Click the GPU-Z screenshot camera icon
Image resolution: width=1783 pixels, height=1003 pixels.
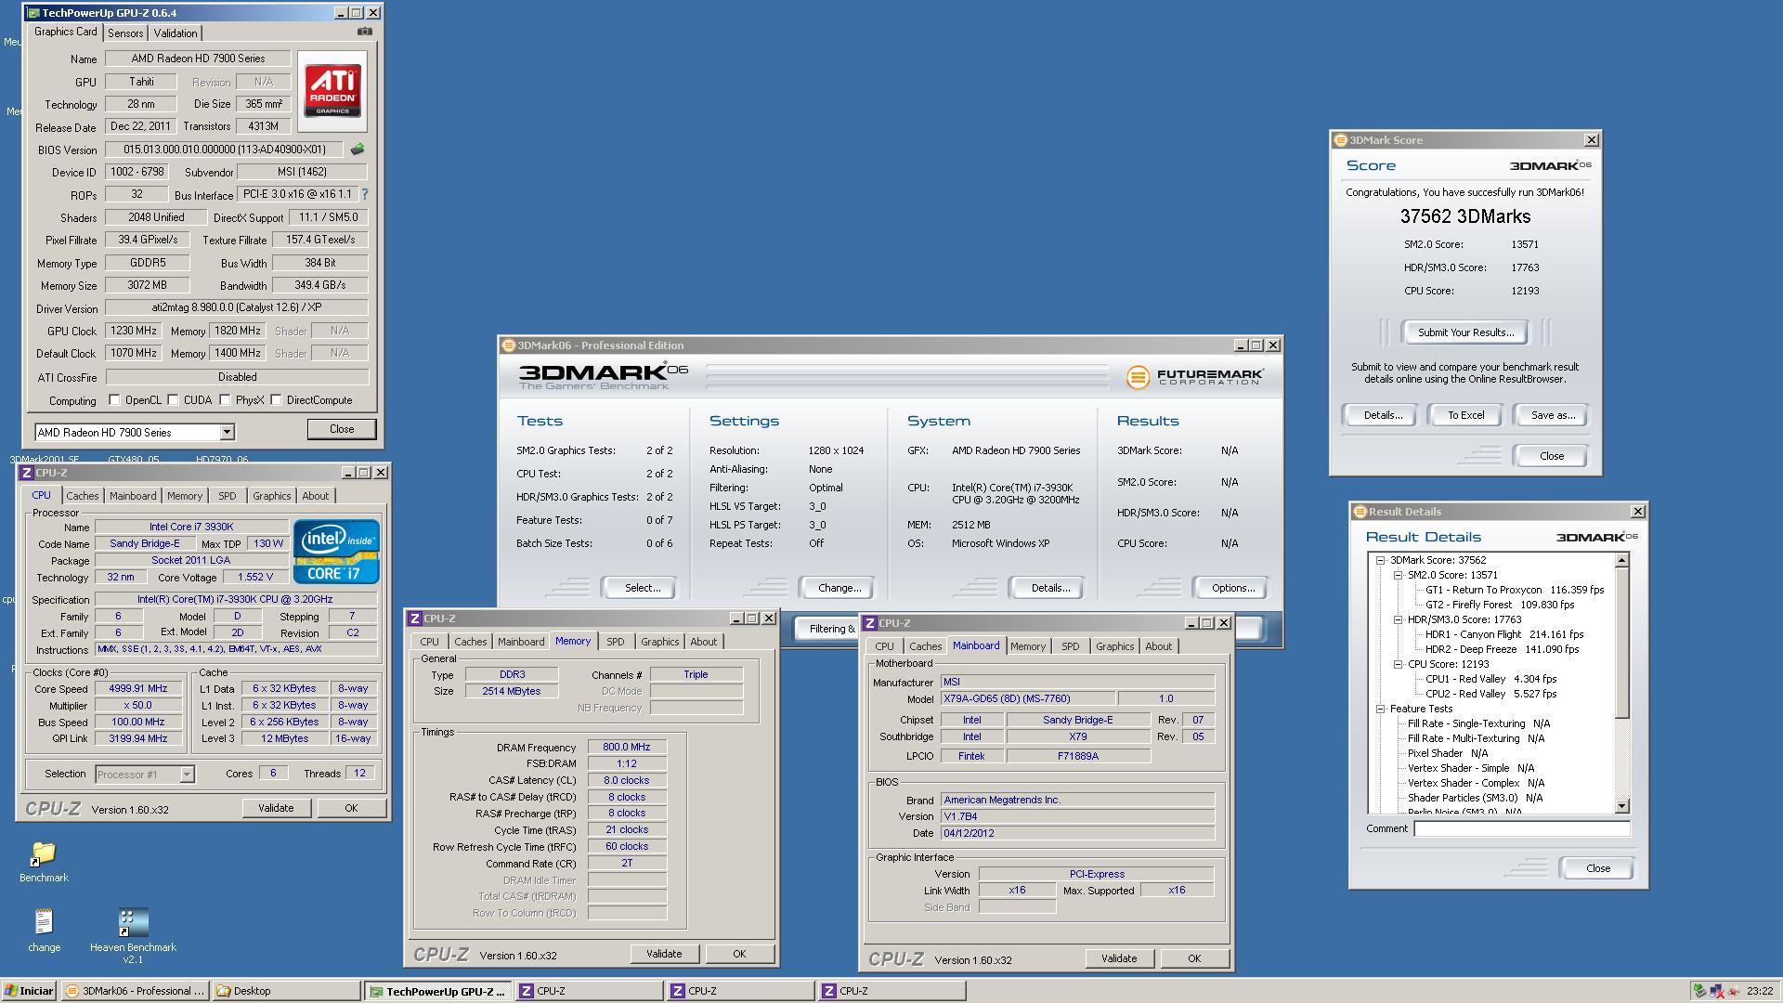[365, 32]
